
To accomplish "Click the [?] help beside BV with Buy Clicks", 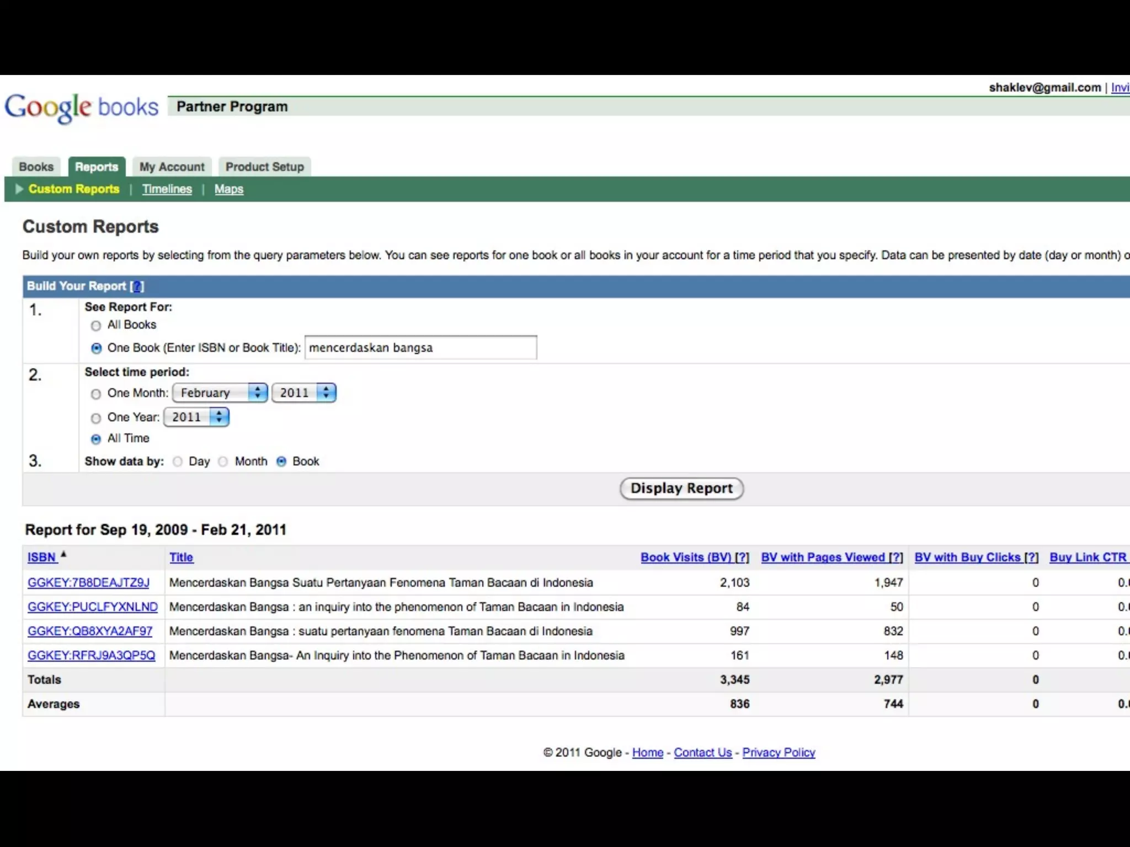I will (1031, 557).
